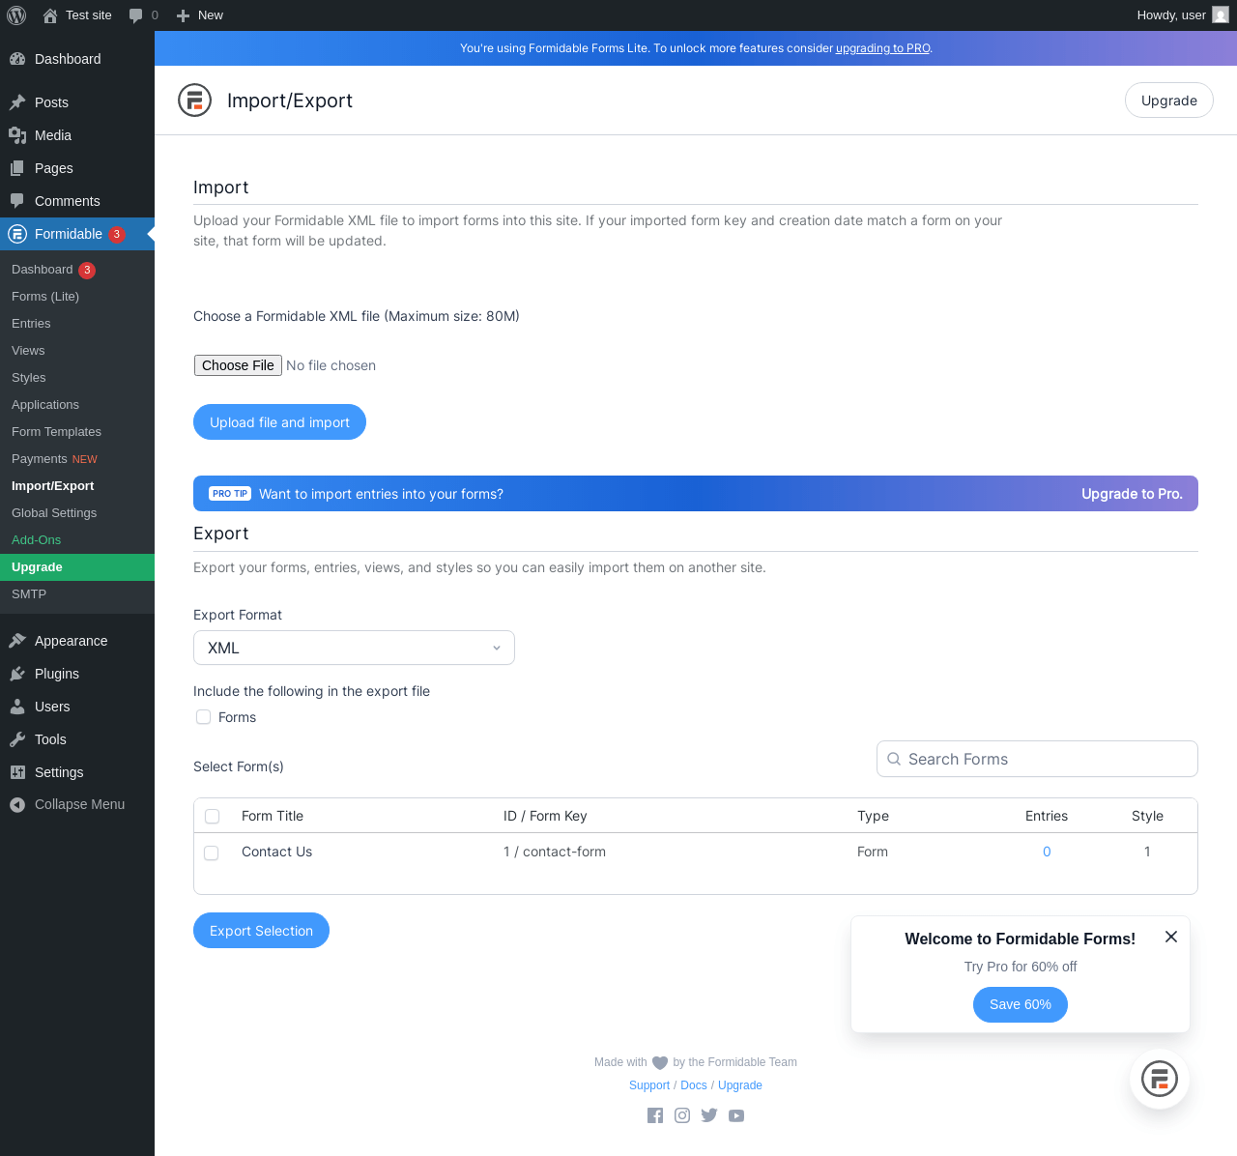Open the comments bubble icon in admin bar
This screenshot has height=1156, width=1237.
point(135,15)
